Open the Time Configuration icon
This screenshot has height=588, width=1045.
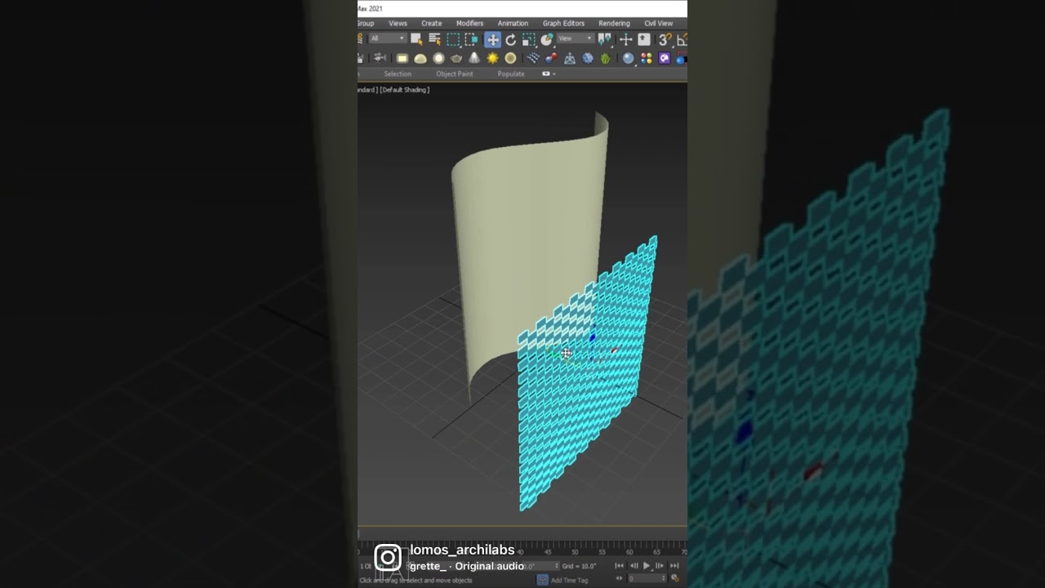[x=675, y=578]
